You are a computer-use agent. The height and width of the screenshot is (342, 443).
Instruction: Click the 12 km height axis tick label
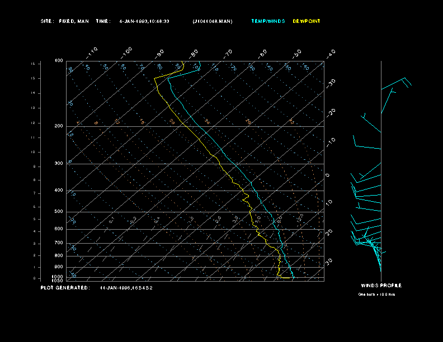[x=33, y=123]
